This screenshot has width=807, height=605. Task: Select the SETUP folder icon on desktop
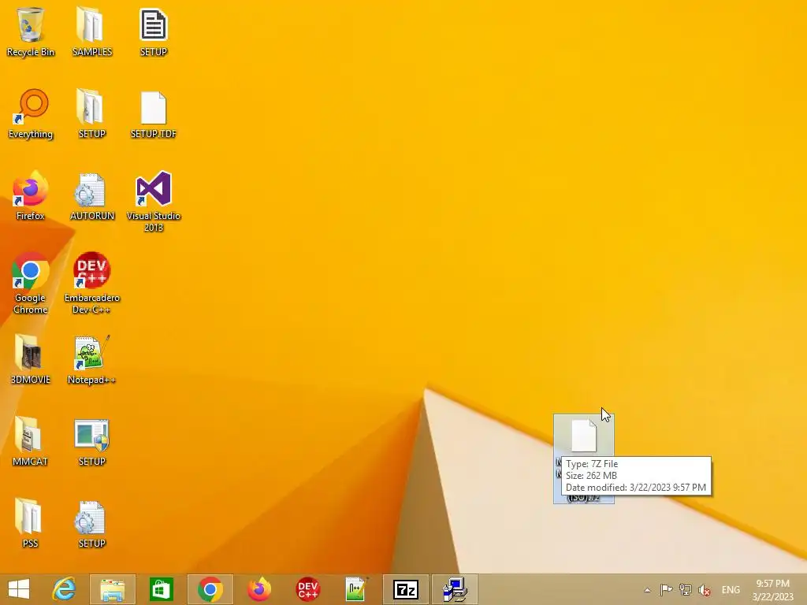92,114
